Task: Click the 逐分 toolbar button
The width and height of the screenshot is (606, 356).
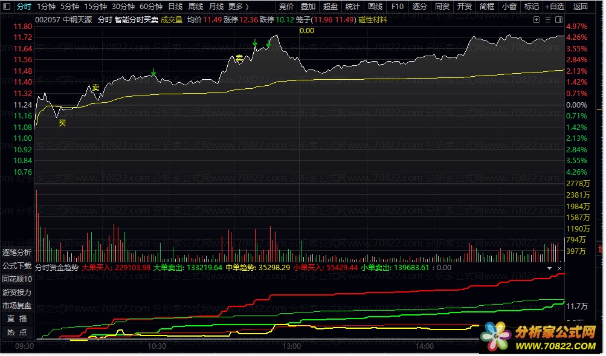Action: (420, 7)
